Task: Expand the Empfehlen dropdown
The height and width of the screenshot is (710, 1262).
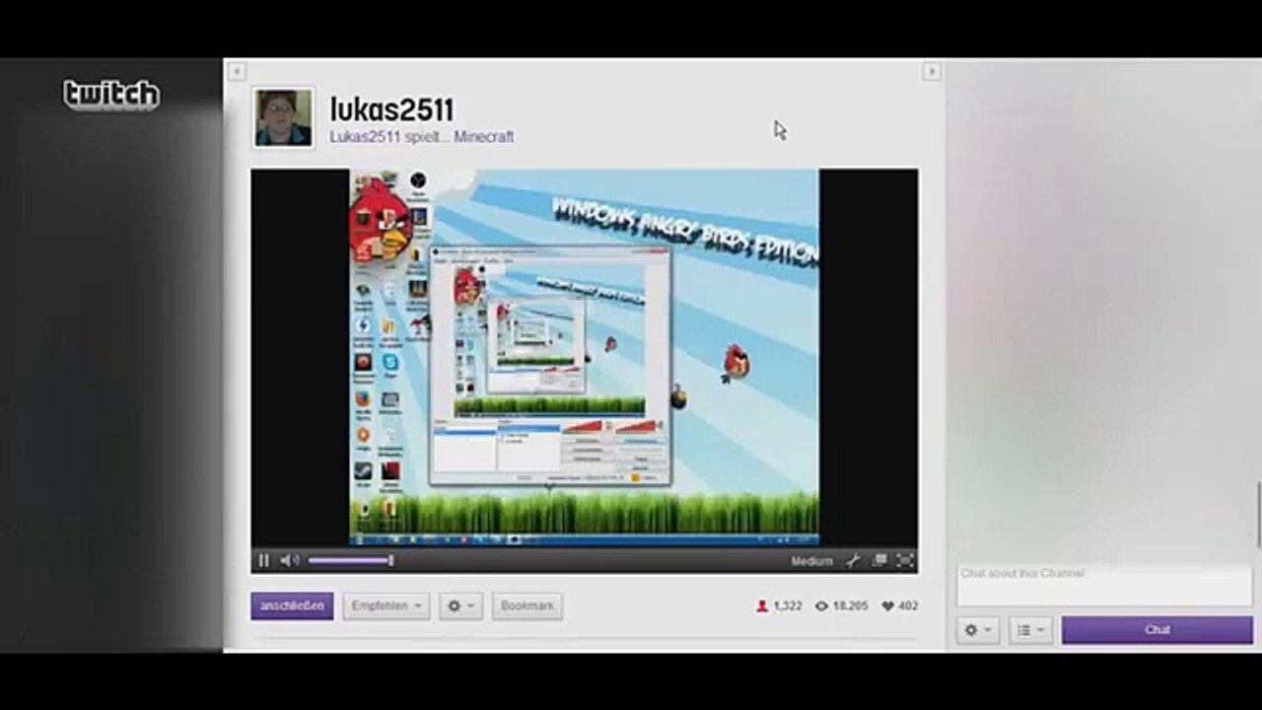Action: pos(386,605)
